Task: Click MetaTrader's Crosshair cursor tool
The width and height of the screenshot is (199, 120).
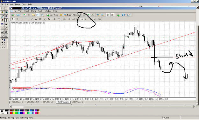Action: click(18, 19)
